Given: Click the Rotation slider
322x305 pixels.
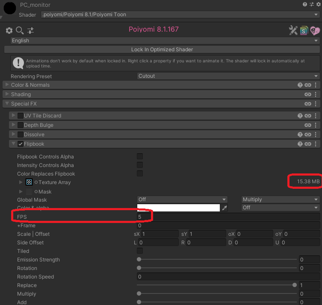Looking at the screenshot, I should (x=217, y=268).
